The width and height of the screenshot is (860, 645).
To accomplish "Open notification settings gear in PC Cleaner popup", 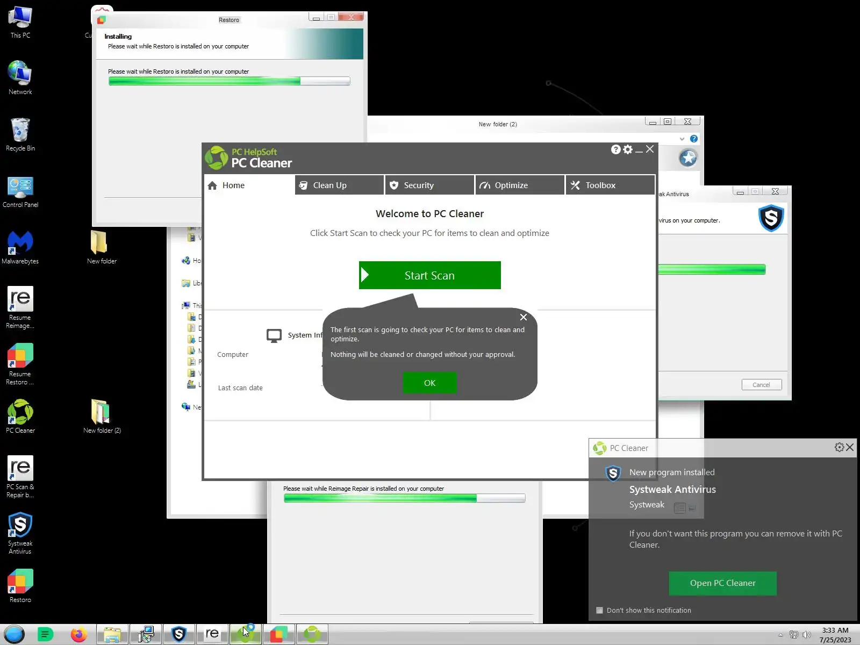I will 839,447.
